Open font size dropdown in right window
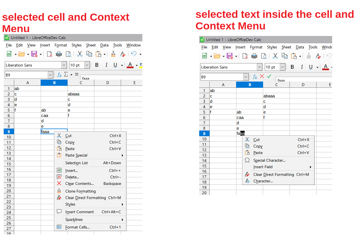 tap(283, 67)
